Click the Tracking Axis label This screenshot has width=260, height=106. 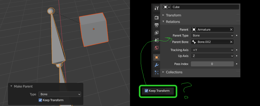point(179,50)
